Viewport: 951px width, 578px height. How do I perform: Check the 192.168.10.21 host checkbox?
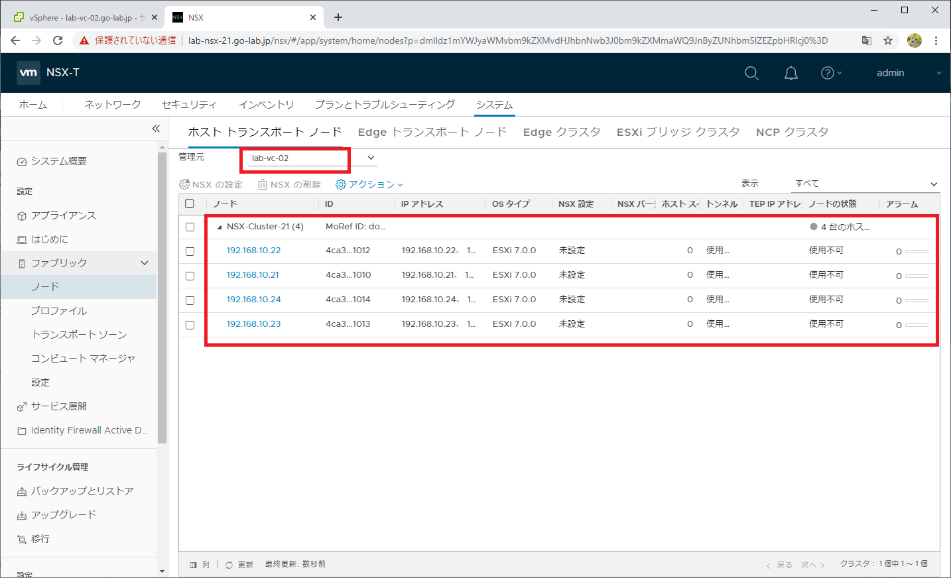click(190, 276)
